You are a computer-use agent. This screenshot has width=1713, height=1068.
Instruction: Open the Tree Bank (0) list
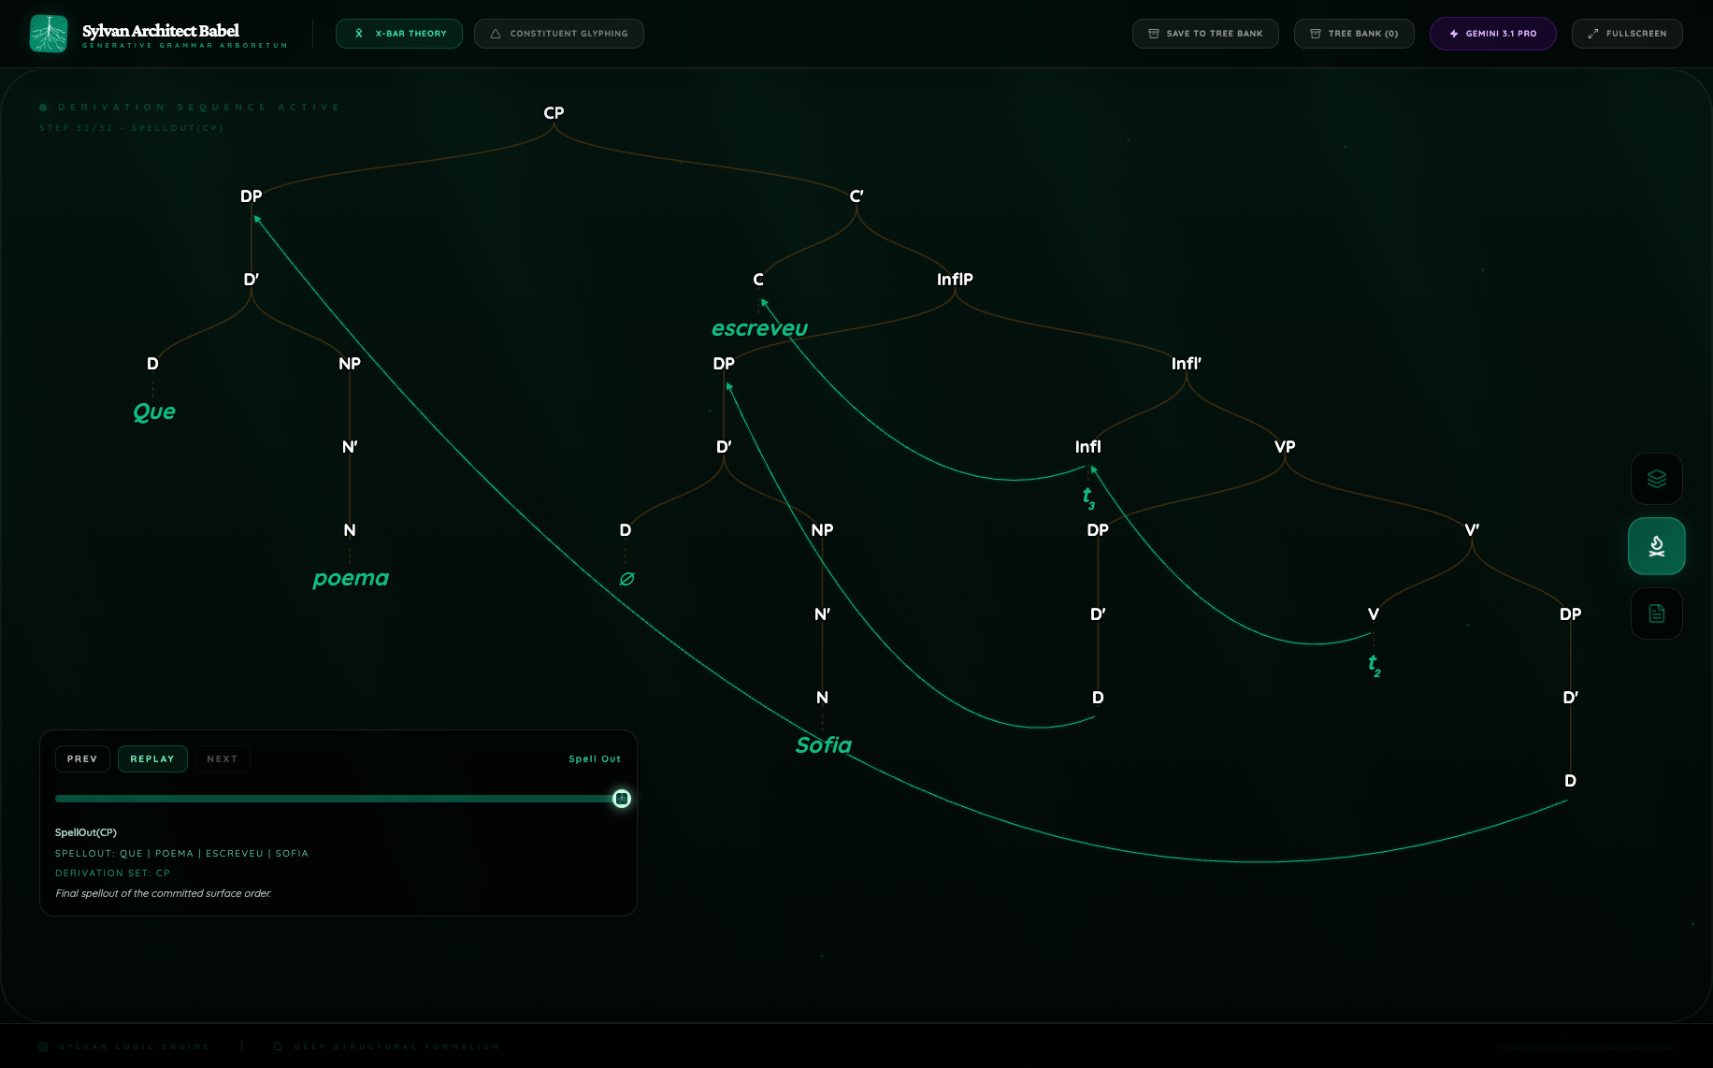pos(1353,34)
